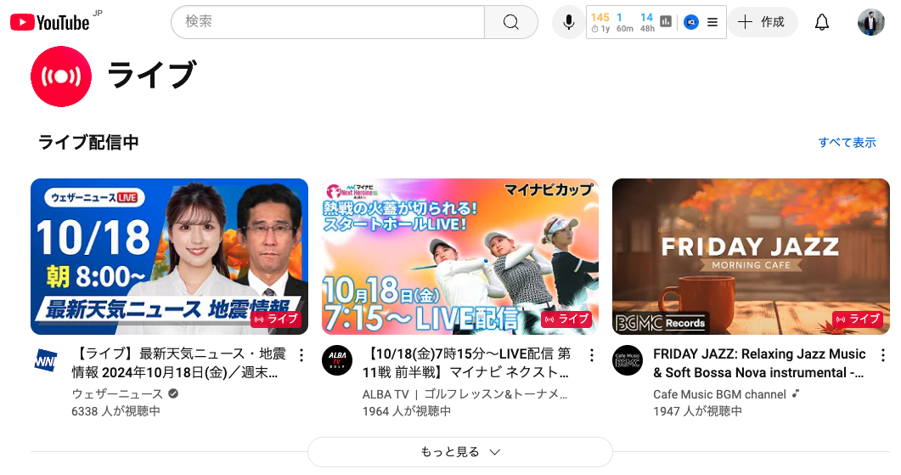This screenshot has width=901, height=475.
Task: Click the 14 views 48h stat
Action: pyautogui.click(x=647, y=22)
